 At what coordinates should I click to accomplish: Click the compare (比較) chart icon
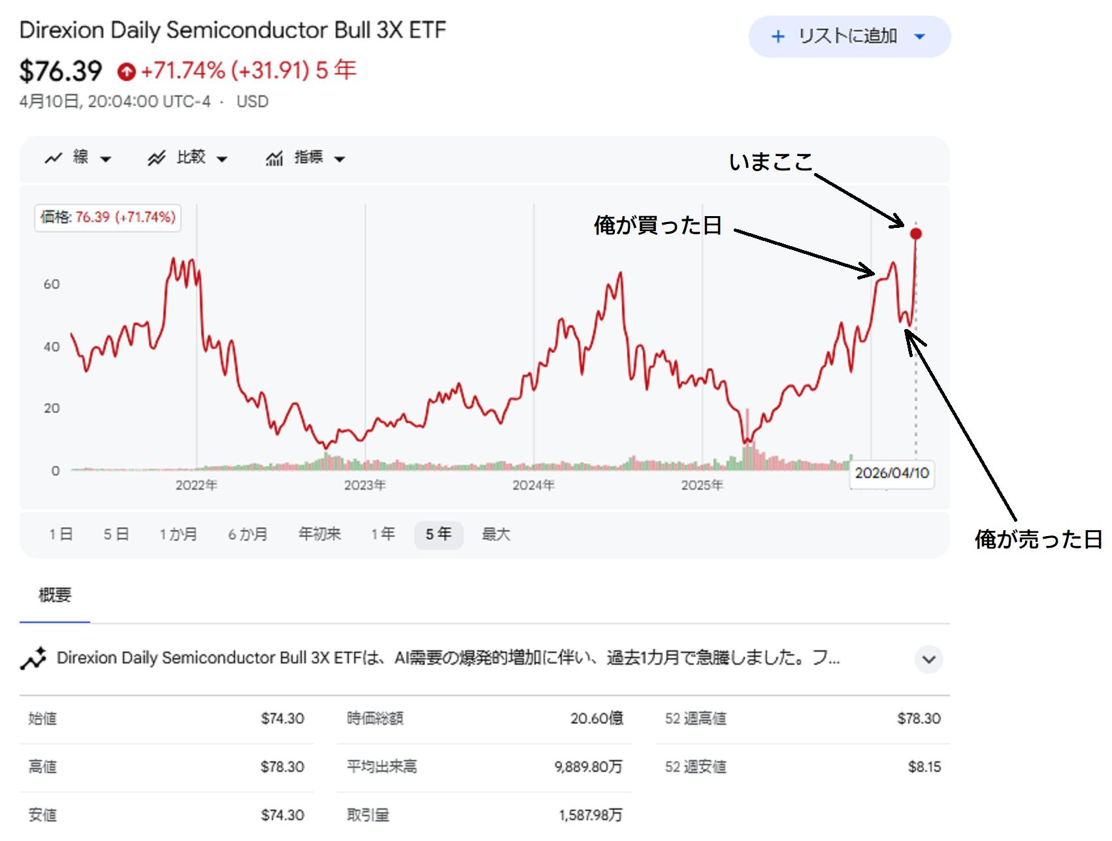[x=156, y=158]
